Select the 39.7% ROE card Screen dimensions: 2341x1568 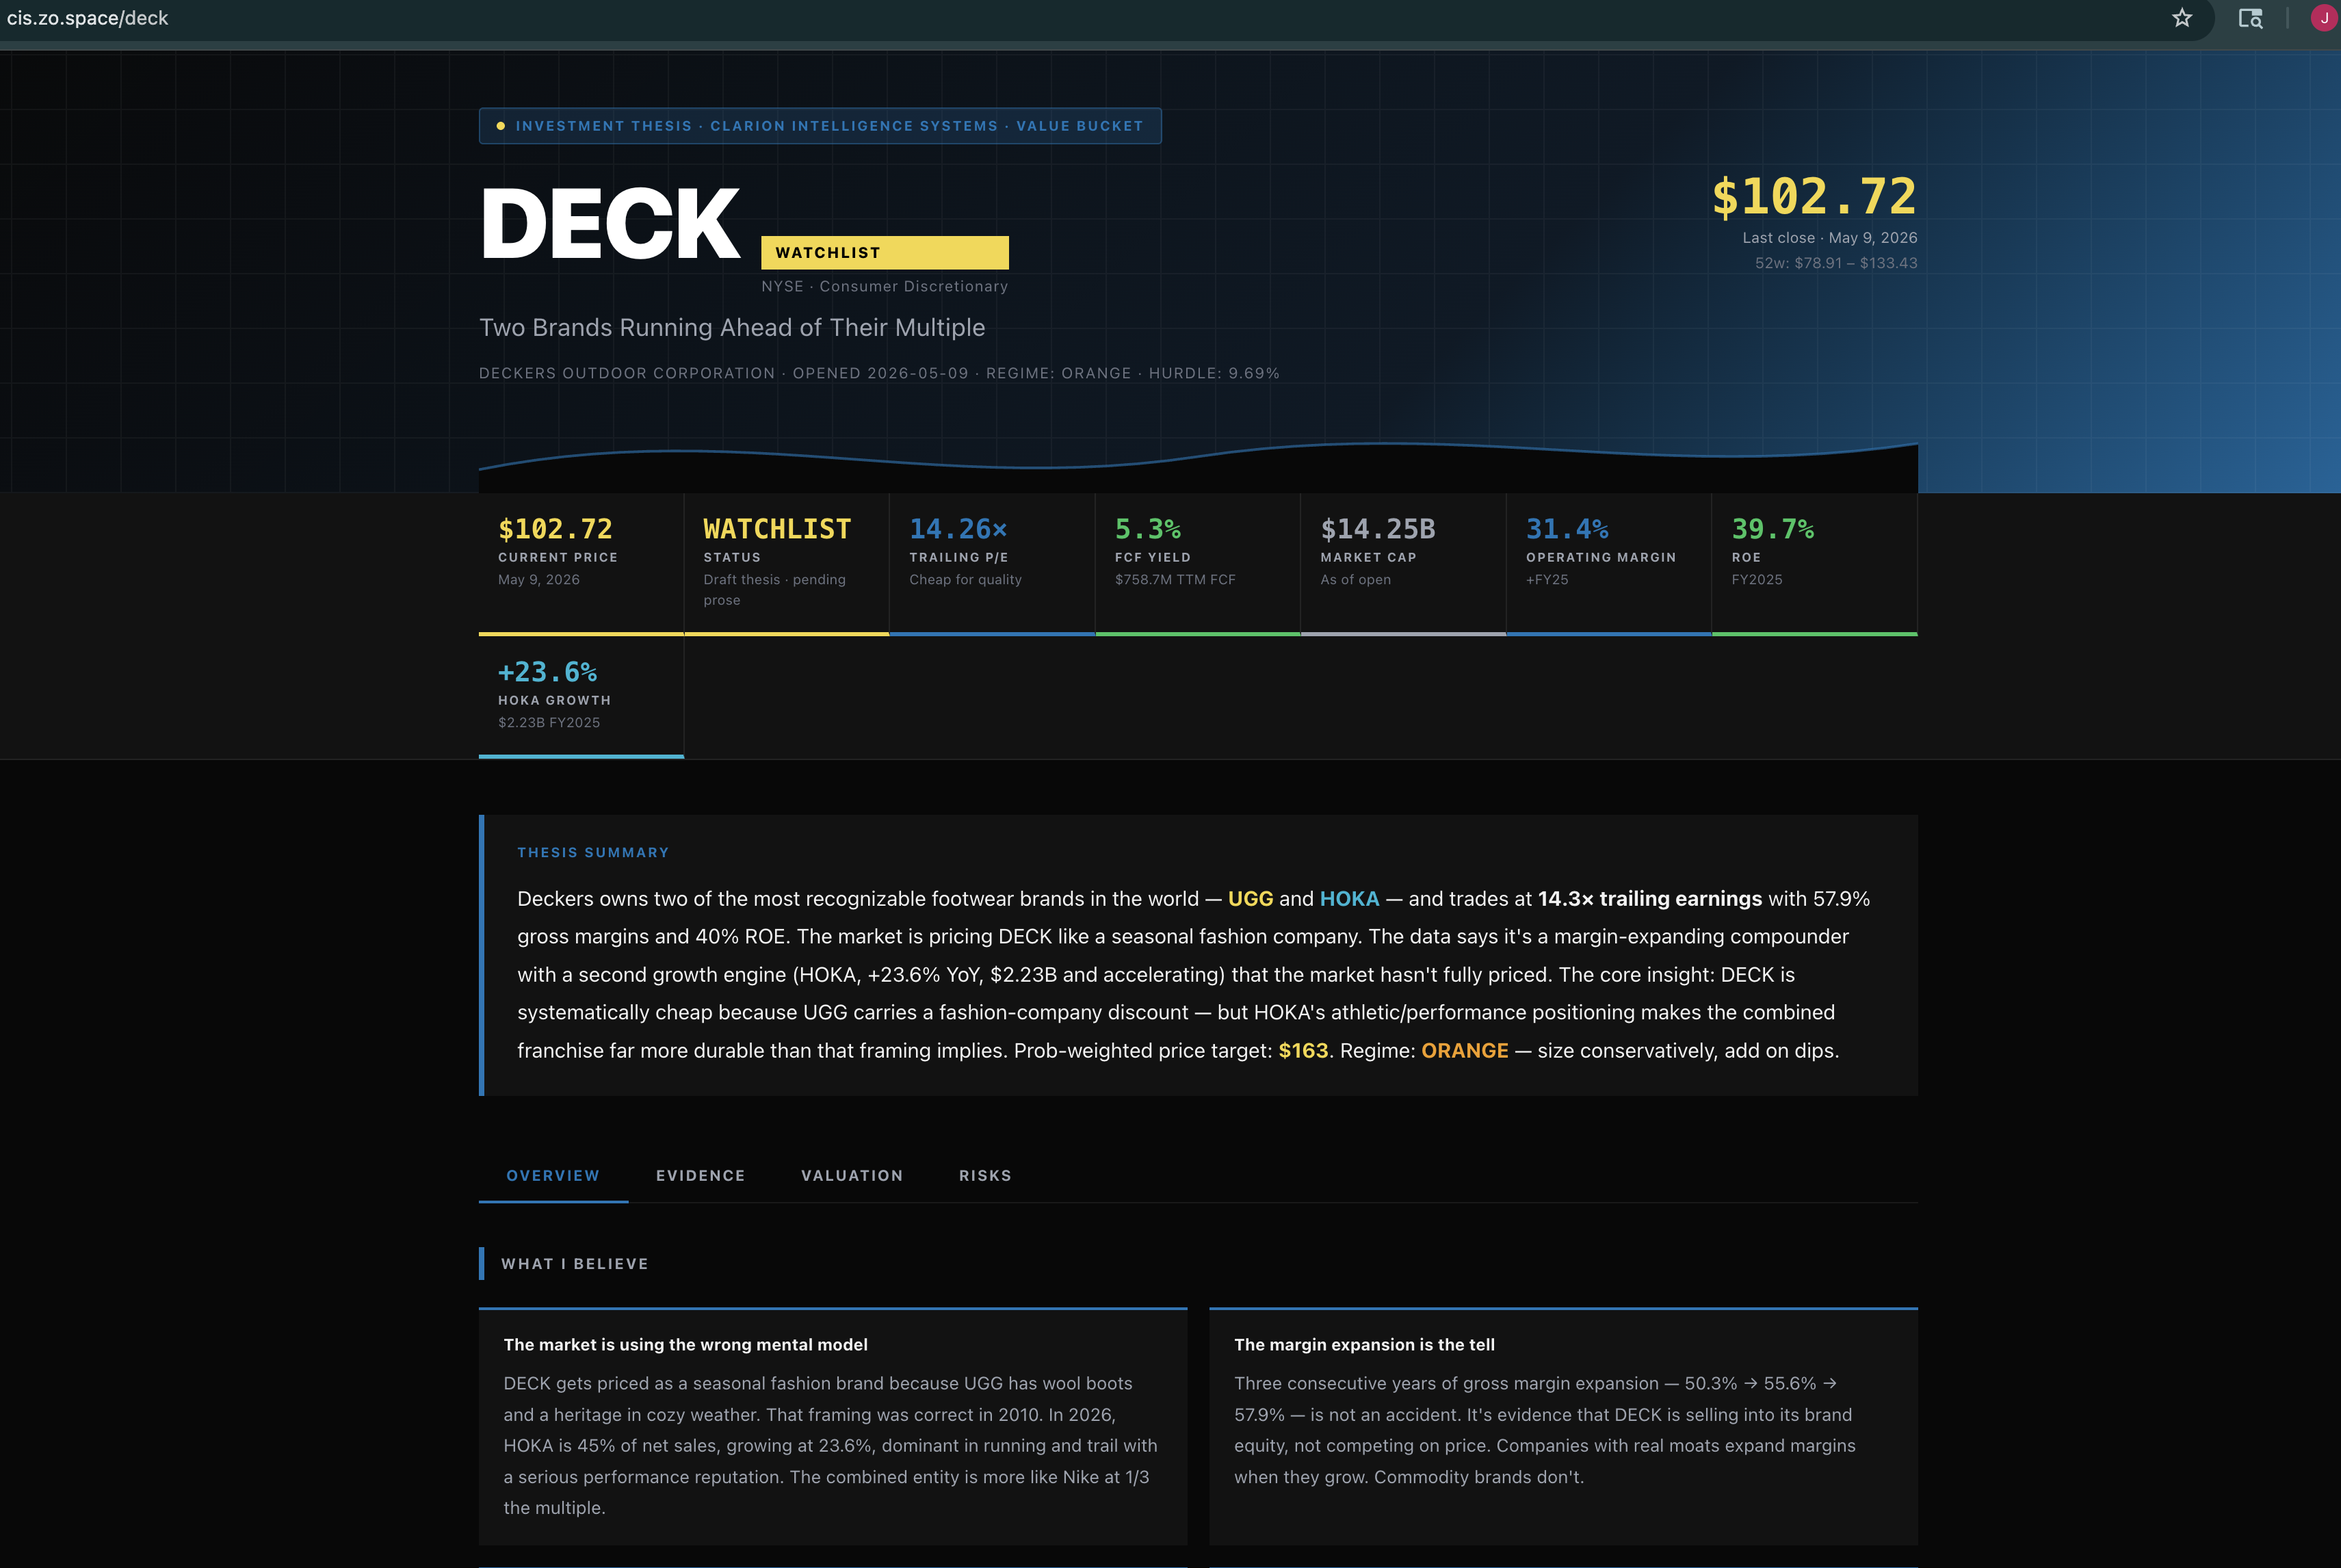coord(1814,564)
